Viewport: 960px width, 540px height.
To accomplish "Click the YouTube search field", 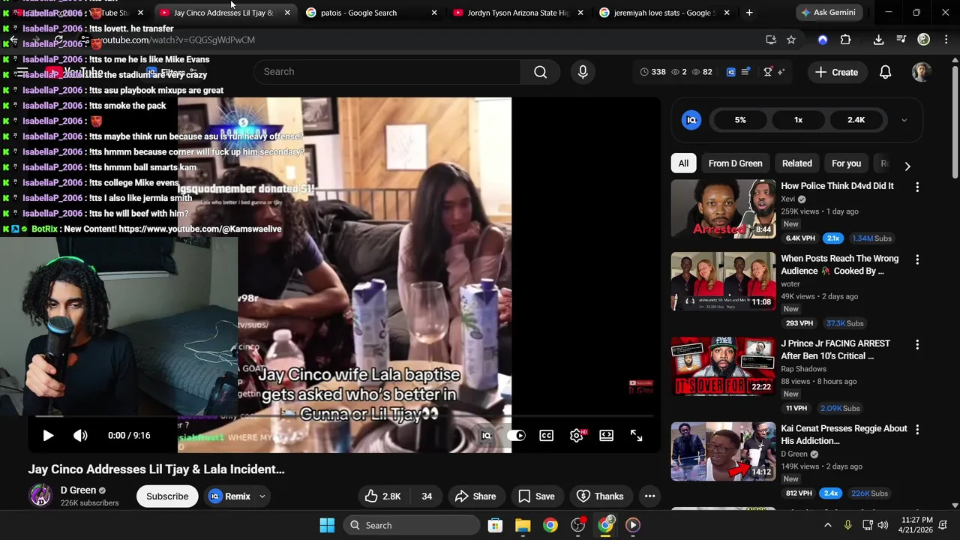I will coord(386,72).
